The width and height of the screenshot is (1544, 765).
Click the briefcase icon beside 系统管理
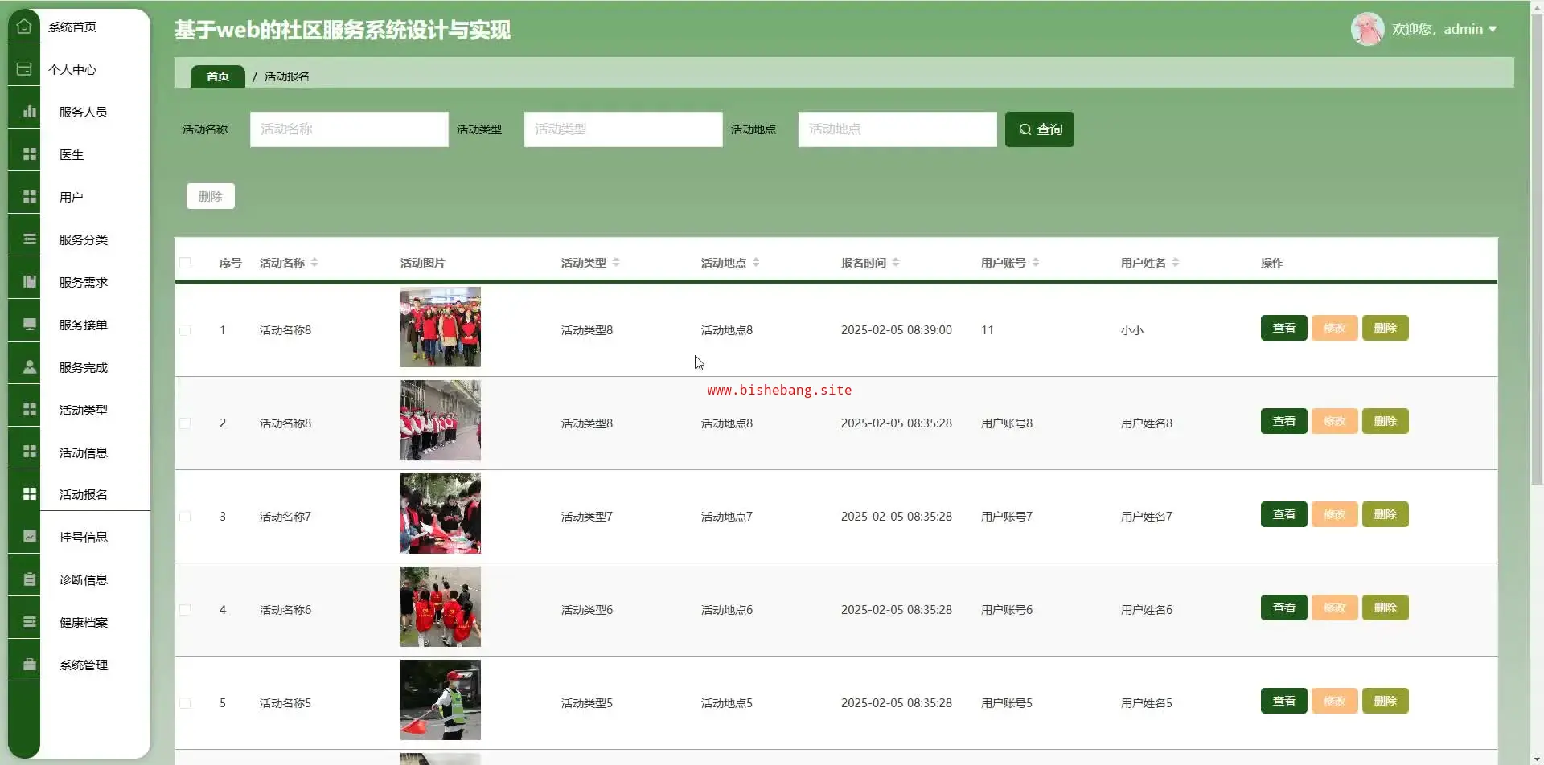click(30, 665)
